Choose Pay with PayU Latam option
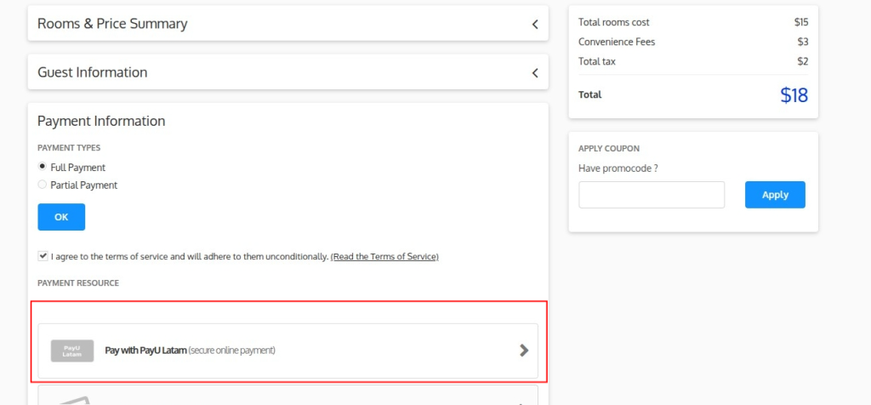The image size is (871, 405). pos(287,351)
